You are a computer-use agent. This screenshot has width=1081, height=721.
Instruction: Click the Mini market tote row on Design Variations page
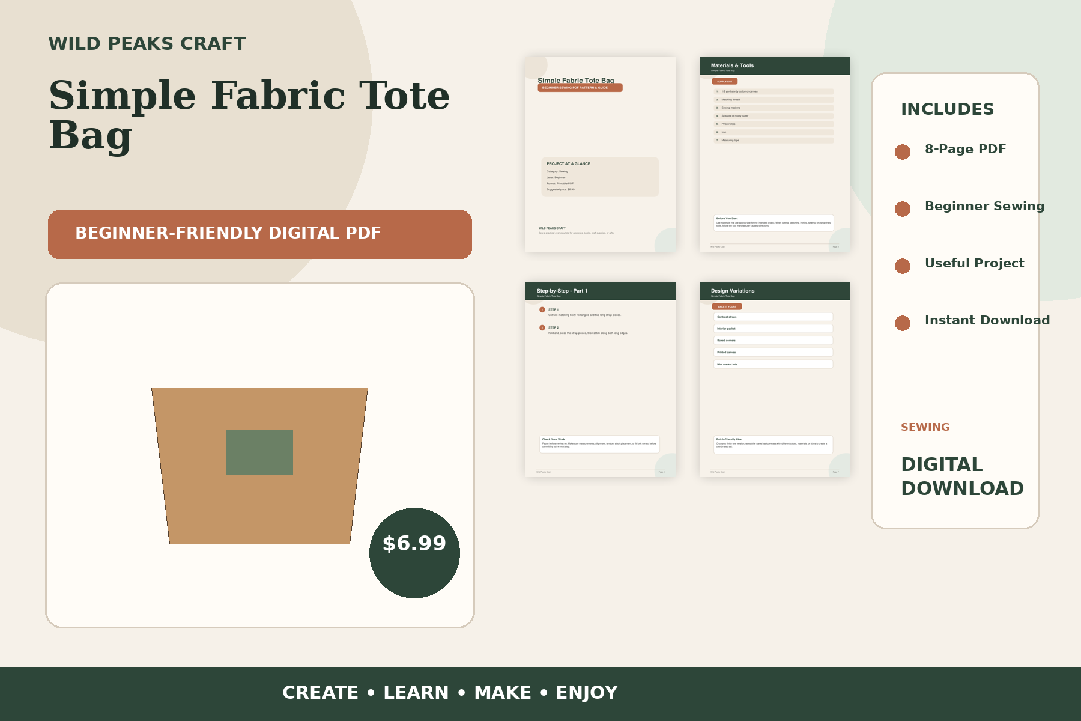pos(774,364)
